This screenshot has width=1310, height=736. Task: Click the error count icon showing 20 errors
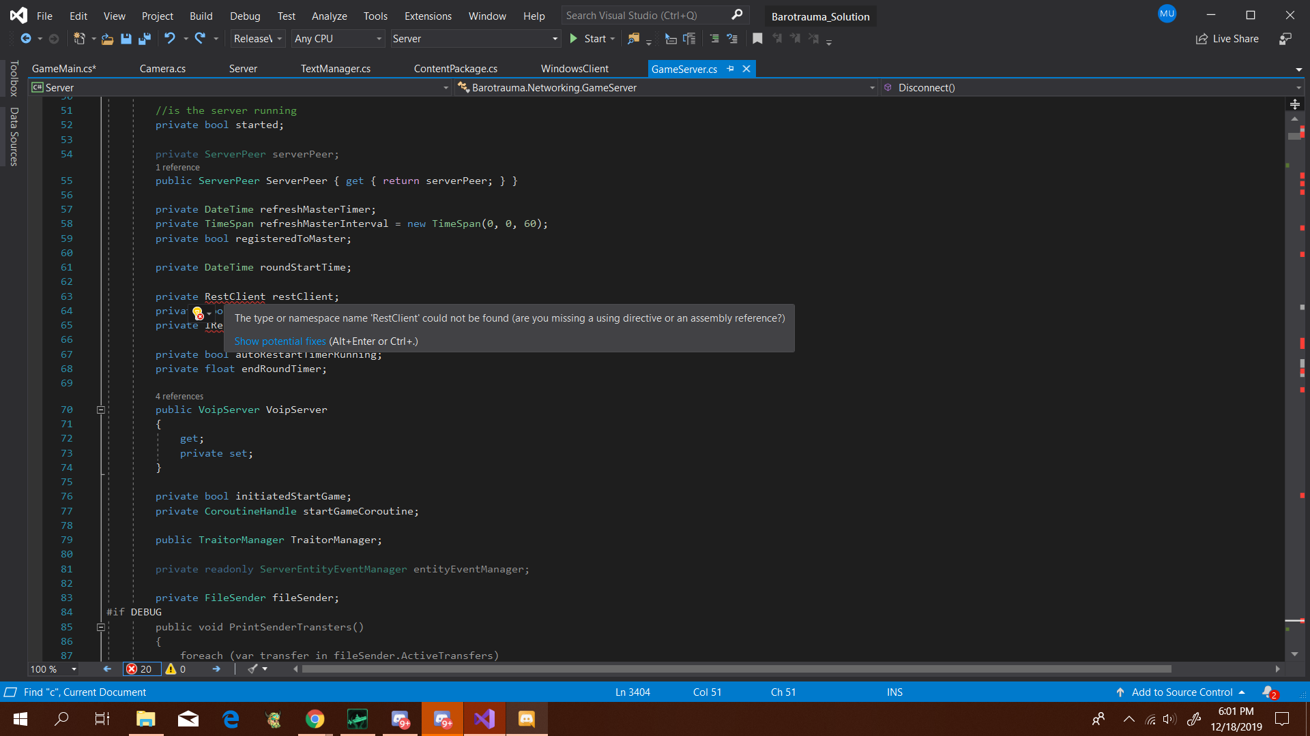(x=141, y=669)
